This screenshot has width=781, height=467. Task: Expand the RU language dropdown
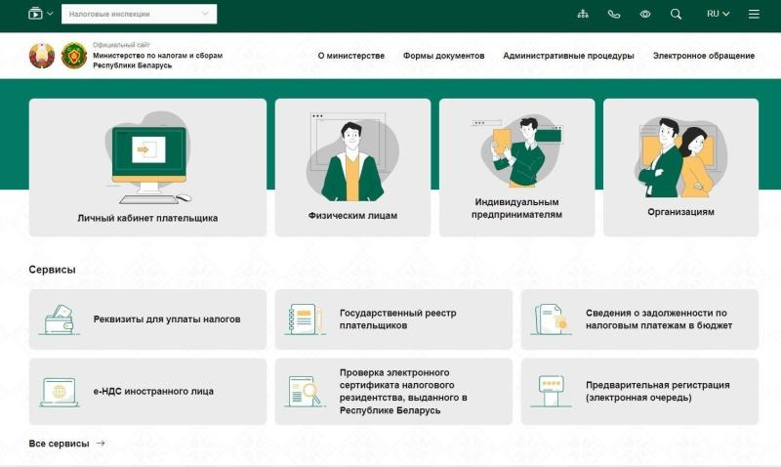tap(718, 14)
